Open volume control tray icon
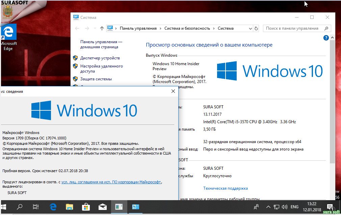 click(285, 207)
